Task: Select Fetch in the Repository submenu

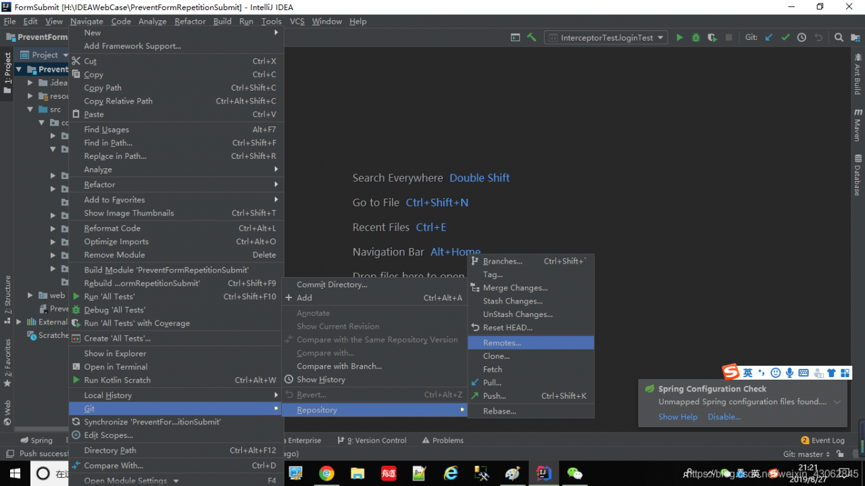Action: point(530,369)
